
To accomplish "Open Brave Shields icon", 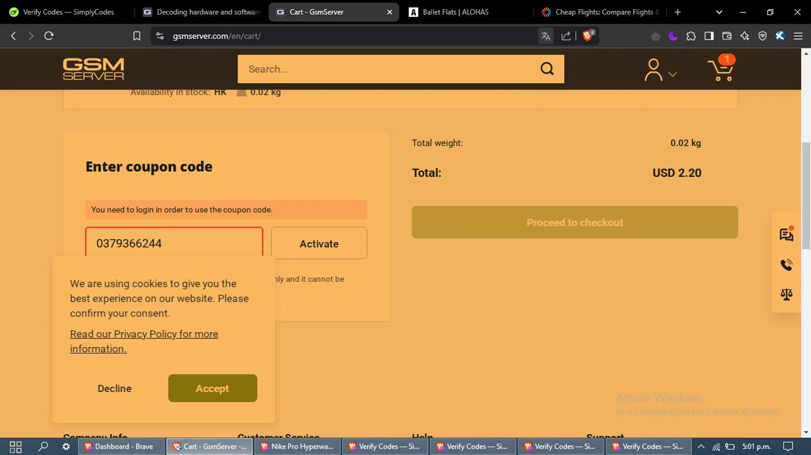I will pyautogui.click(x=588, y=36).
